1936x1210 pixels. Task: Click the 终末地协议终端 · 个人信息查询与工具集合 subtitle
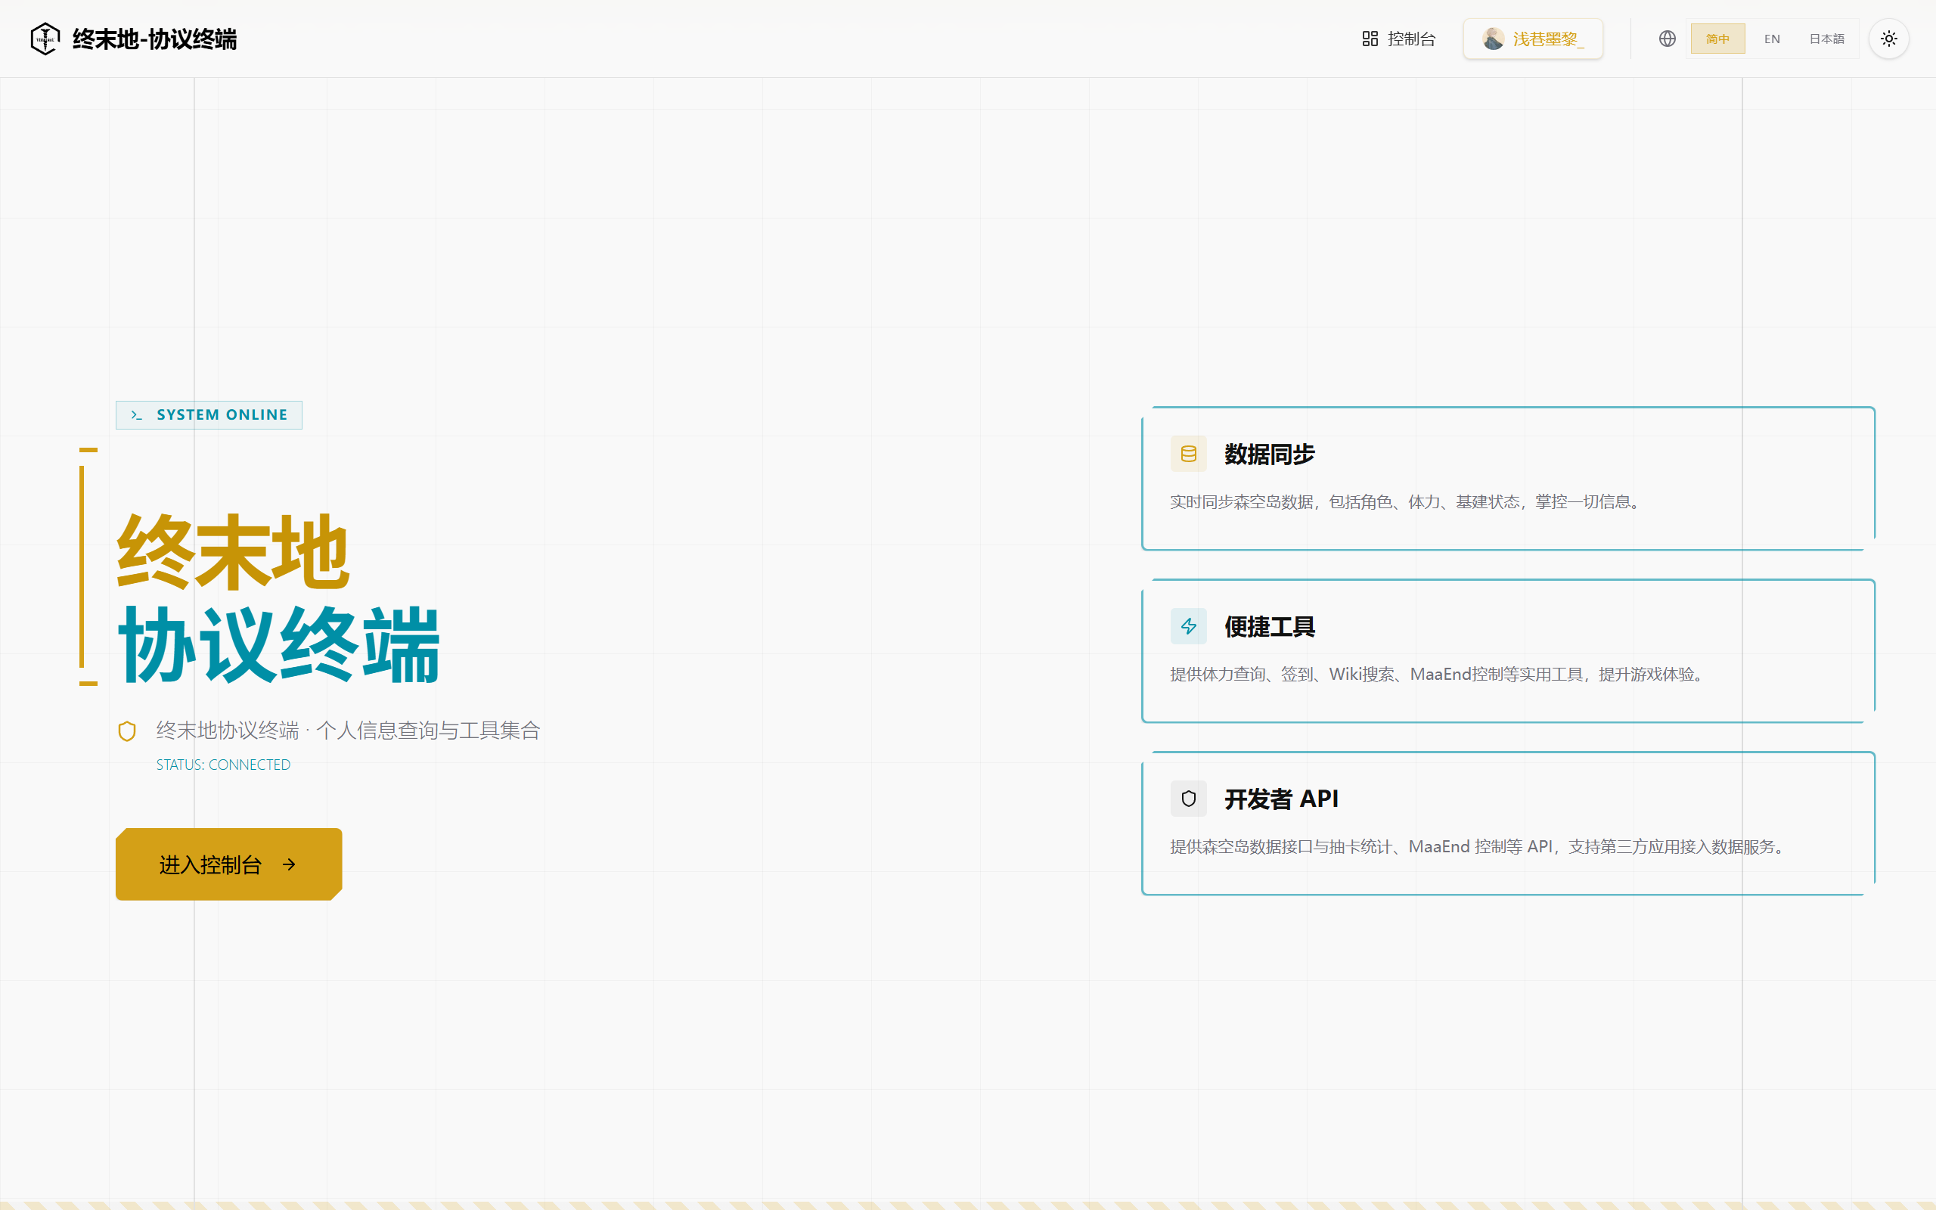tap(348, 730)
